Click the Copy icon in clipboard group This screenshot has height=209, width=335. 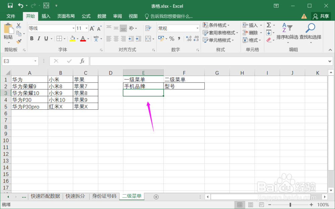click(x=19, y=33)
